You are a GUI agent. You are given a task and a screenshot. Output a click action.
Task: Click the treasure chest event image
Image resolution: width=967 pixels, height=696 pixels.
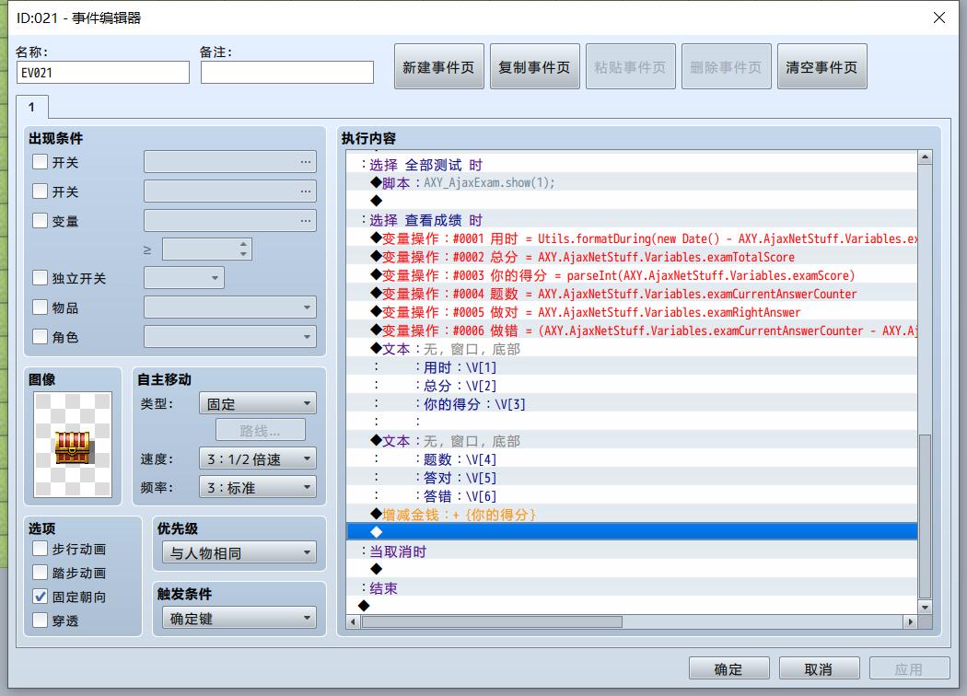(x=73, y=445)
